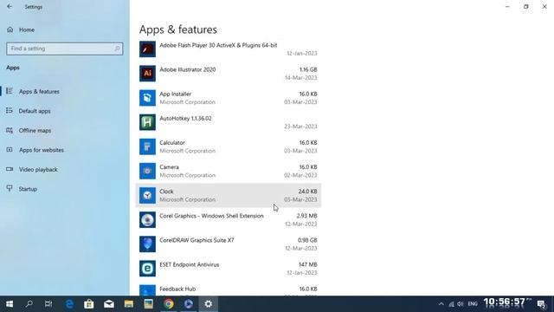Select Adobe Flash Player 30 ActiveX entry

(218, 45)
